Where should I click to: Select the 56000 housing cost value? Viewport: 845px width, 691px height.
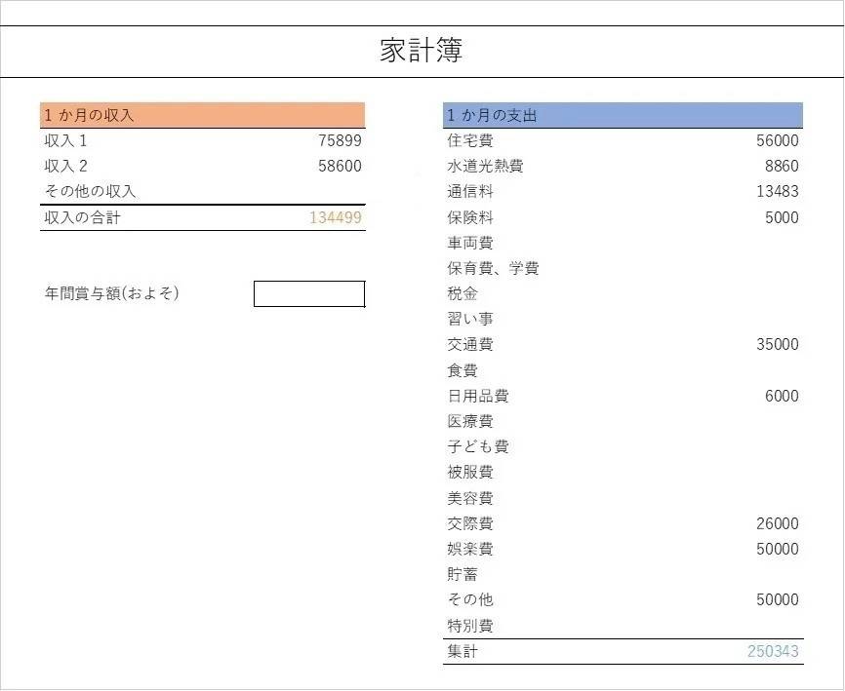[x=777, y=141]
